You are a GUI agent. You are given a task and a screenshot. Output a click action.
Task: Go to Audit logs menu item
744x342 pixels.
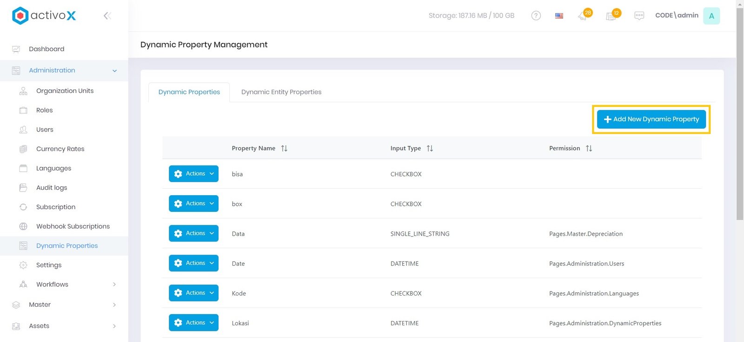[52, 188]
